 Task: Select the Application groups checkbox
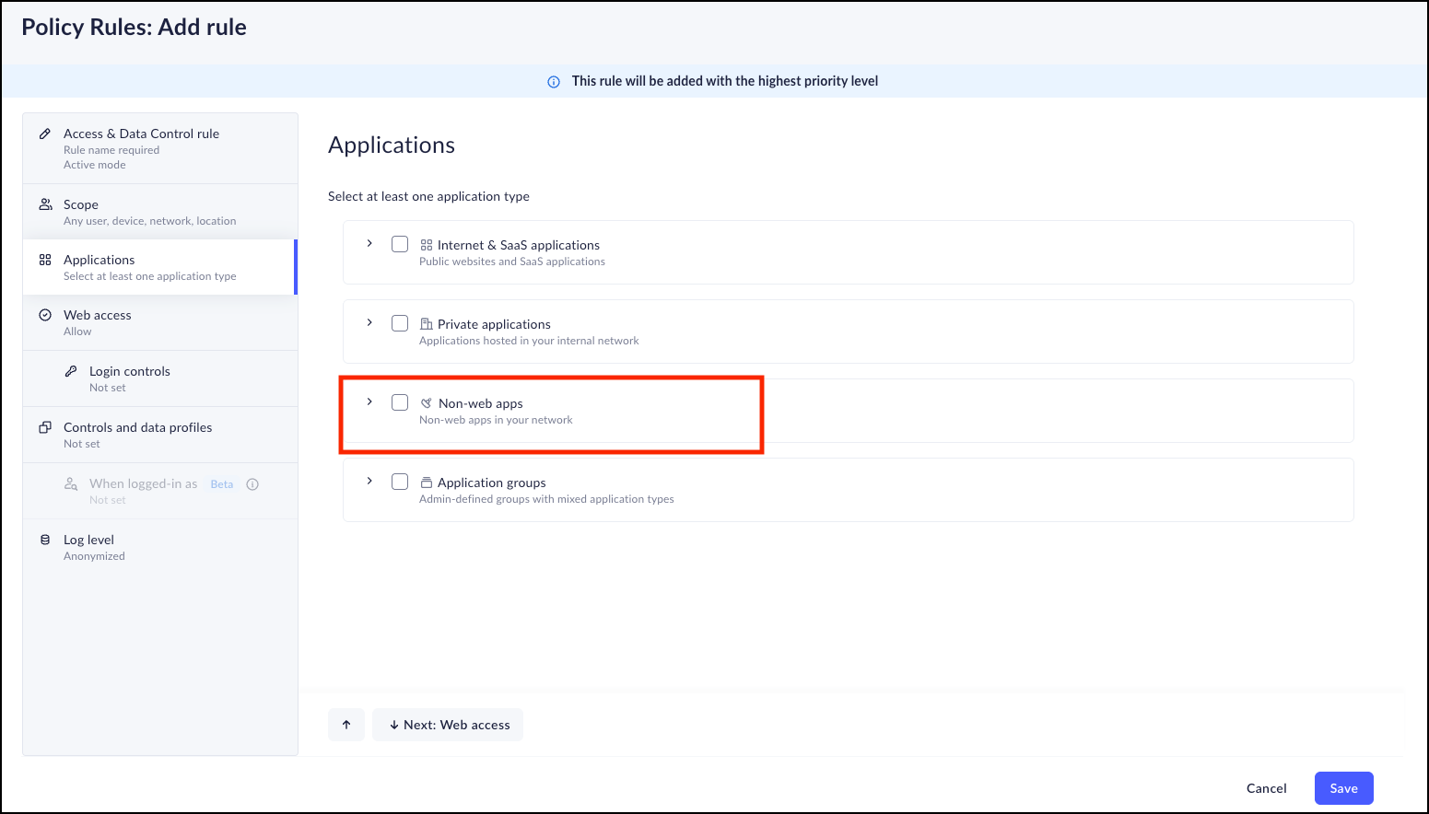[x=400, y=482]
